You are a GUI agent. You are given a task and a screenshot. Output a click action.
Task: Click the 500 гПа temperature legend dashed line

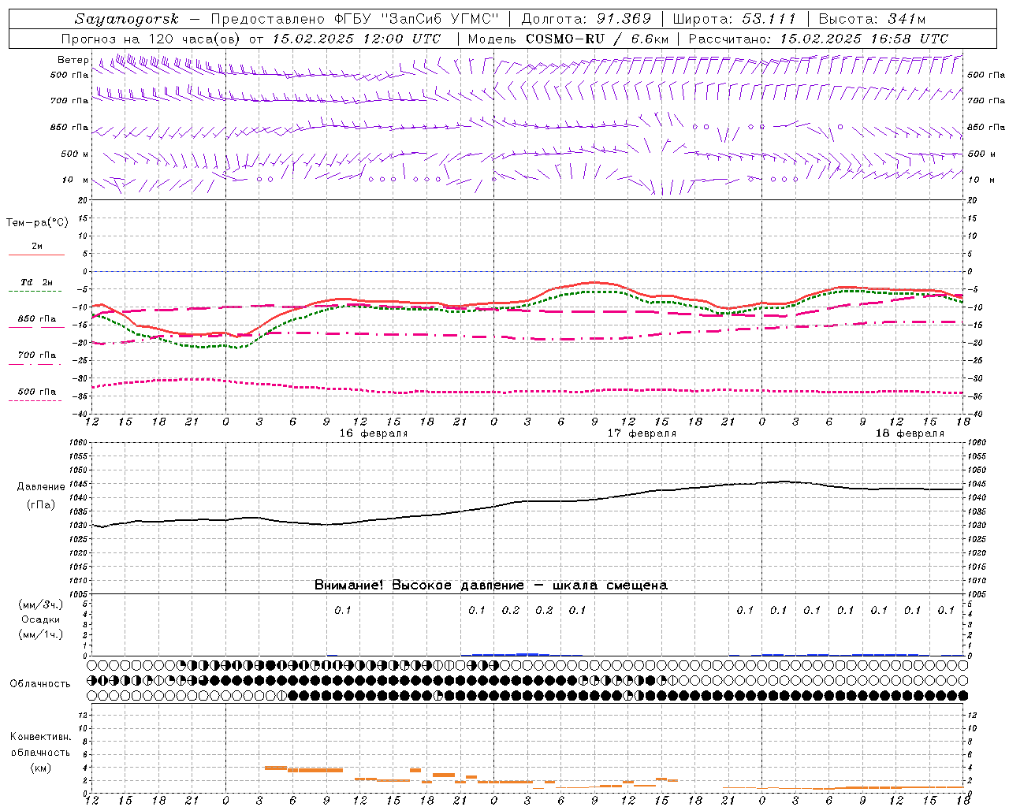click(x=36, y=400)
